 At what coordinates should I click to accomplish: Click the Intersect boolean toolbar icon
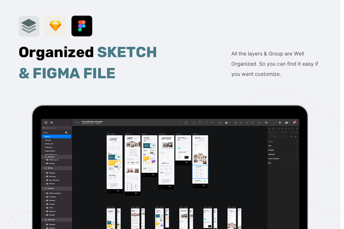point(247,122)
